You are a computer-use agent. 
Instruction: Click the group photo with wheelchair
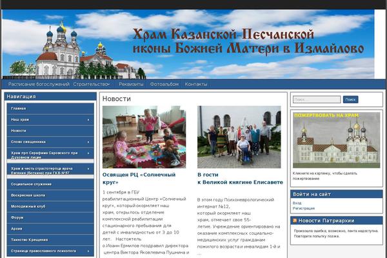(x=239, y=137)
